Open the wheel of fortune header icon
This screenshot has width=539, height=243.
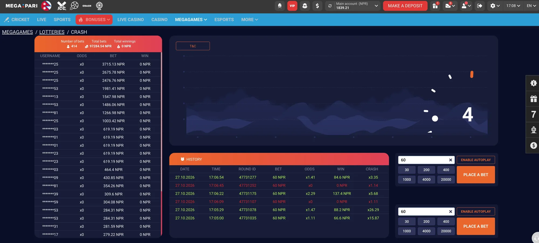99,6
